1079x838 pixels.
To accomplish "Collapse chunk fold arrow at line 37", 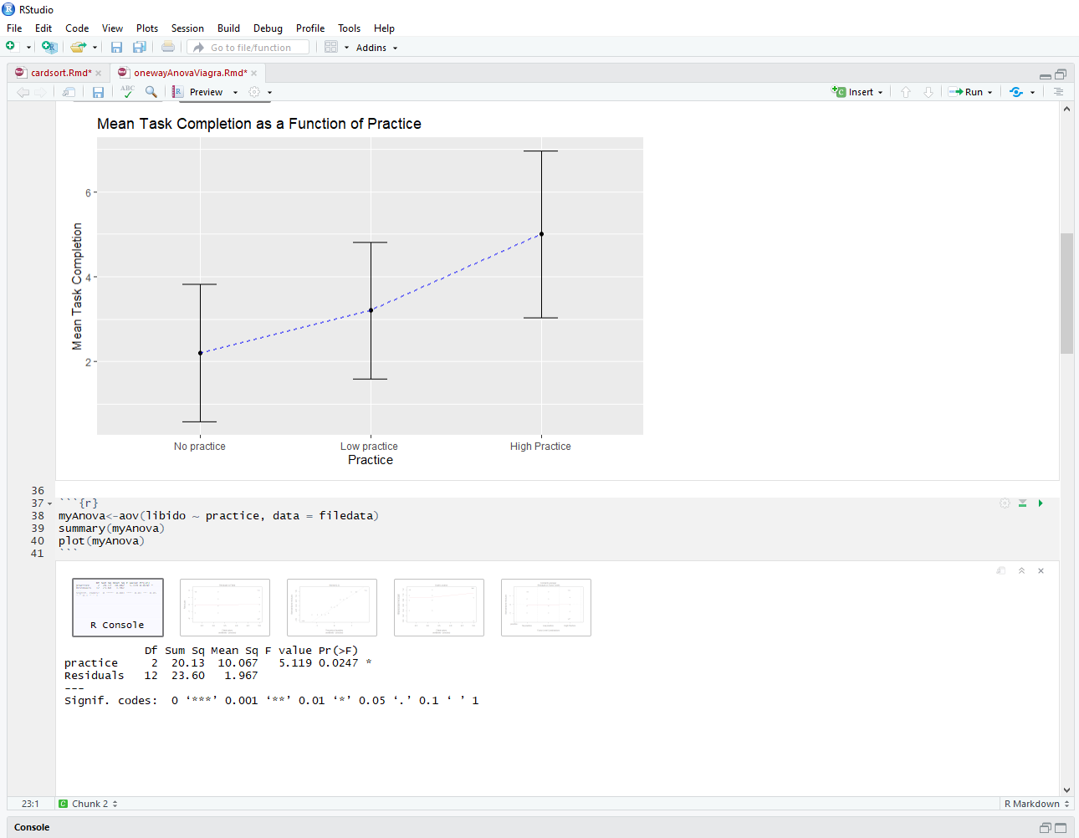I will click(49, 503).
